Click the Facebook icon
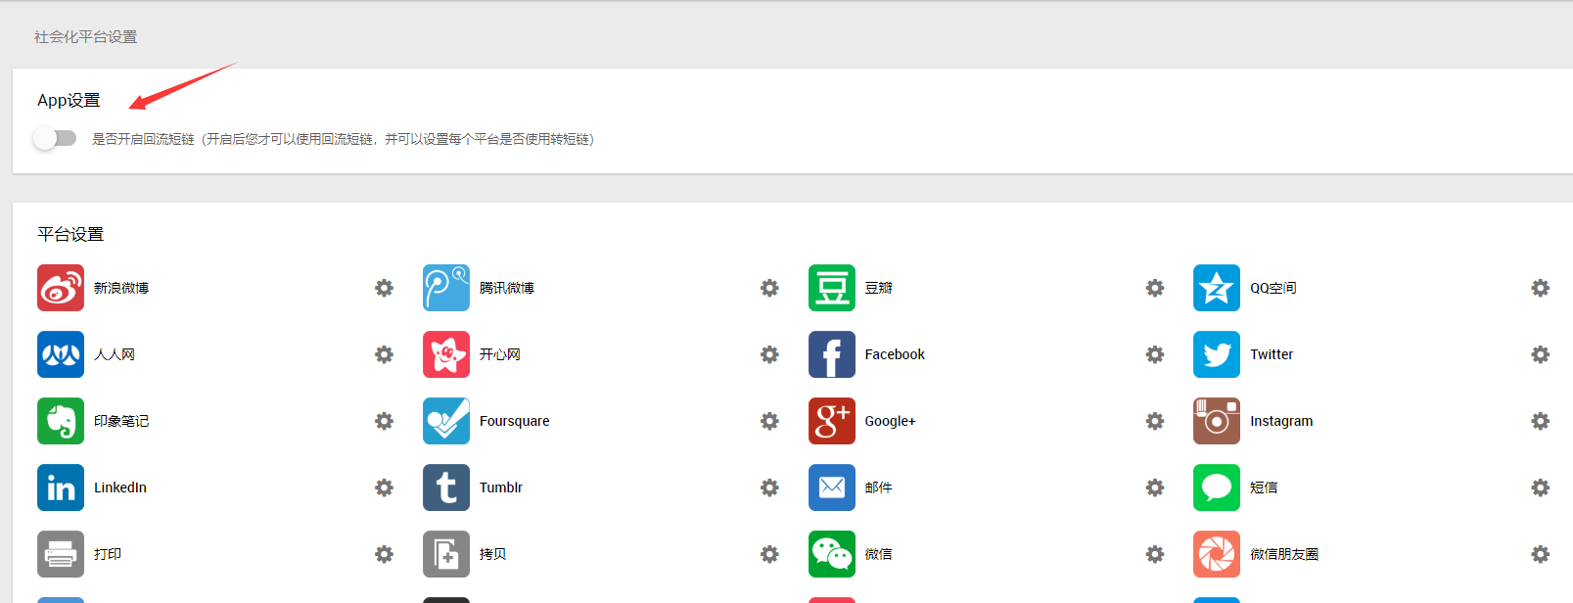 [x=832, y=354]
